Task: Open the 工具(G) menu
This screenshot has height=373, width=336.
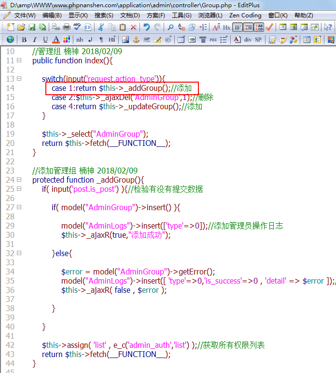Action: (x=182, y=15)
